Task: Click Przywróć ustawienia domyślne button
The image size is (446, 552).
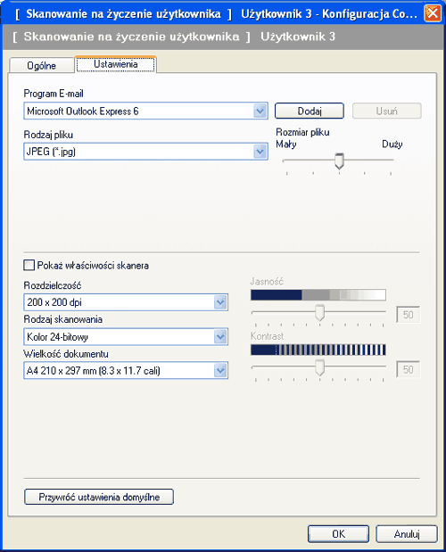Action: tap(99, 497)
